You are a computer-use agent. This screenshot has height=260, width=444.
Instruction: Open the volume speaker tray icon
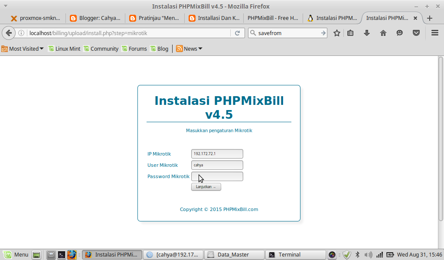368,255
